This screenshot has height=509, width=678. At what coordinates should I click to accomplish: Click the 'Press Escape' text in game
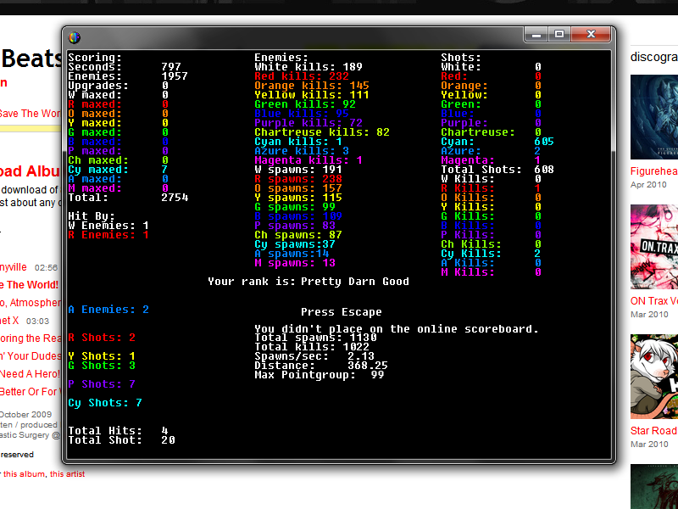[x=341, y=312]
